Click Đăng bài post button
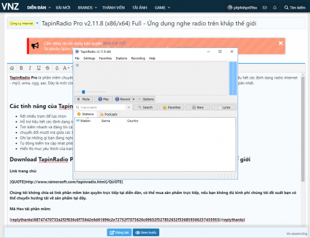Screen dimensions: 310x238 119,232
